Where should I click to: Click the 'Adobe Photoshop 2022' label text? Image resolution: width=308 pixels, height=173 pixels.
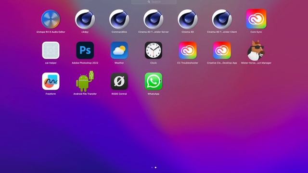[85, 63]
